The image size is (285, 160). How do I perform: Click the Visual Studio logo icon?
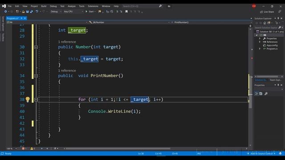pos(4,6)
